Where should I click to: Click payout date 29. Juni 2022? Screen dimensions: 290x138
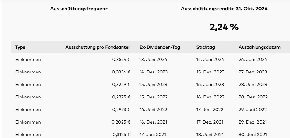253,110
